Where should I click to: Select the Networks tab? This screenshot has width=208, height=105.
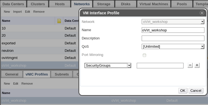82,4
